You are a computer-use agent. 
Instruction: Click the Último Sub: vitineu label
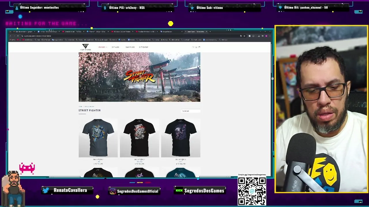click(x=210, y=8)
